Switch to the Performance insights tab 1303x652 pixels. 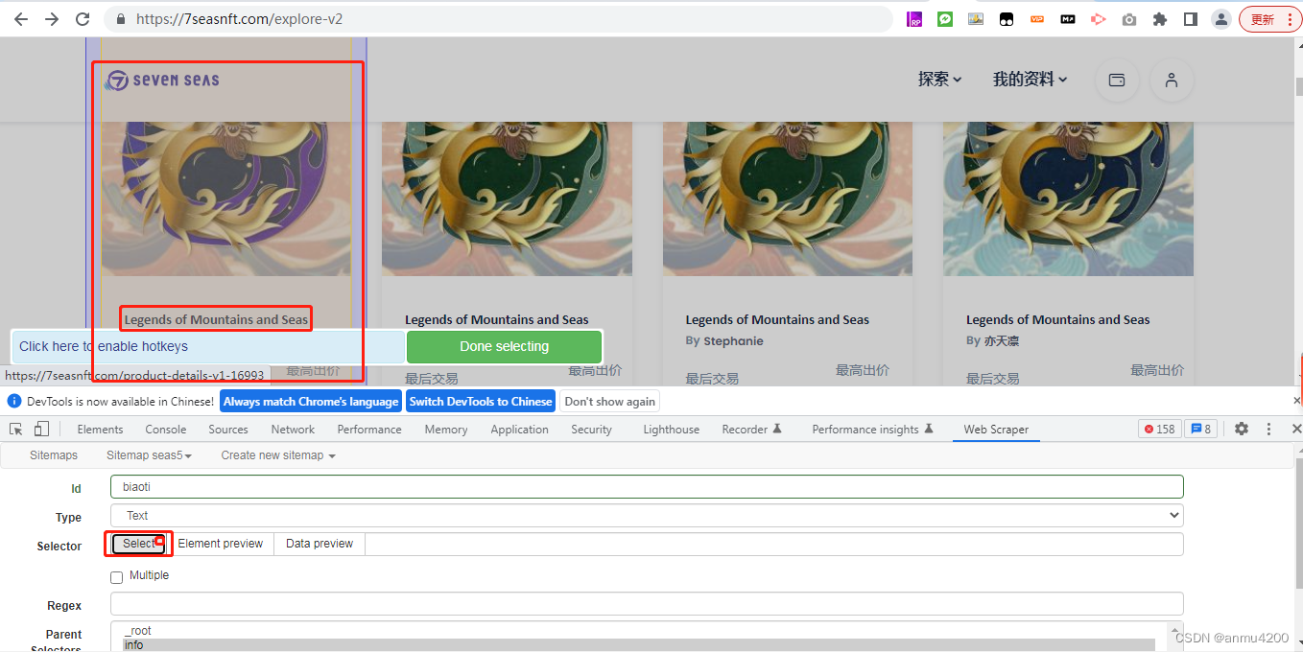coord(872,430)
